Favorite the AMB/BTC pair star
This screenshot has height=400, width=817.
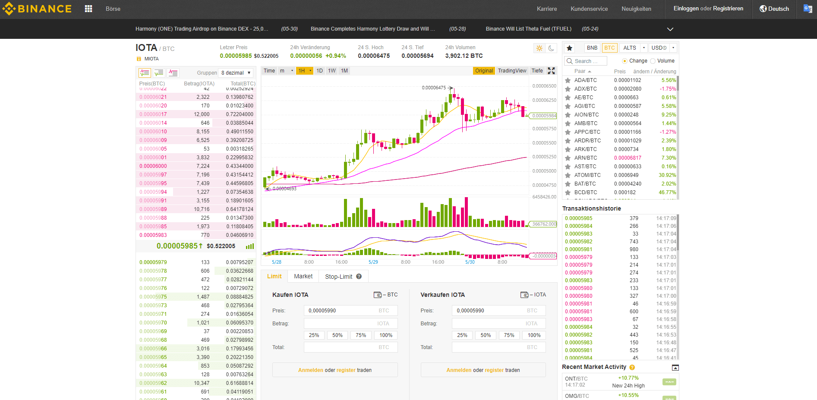[568, 123]
